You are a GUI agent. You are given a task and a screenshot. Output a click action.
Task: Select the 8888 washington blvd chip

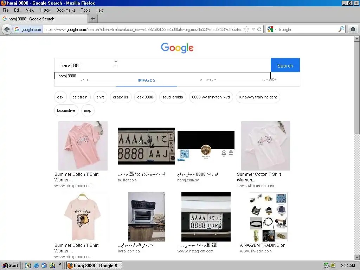coord(211,97)
